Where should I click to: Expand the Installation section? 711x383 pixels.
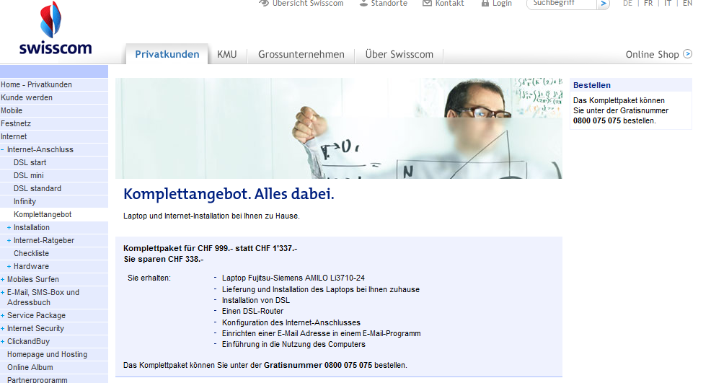pyautogui.click(x=9, y=227)
